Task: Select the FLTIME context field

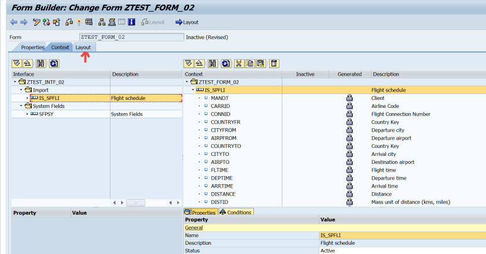Action: (x=219, y=170)
